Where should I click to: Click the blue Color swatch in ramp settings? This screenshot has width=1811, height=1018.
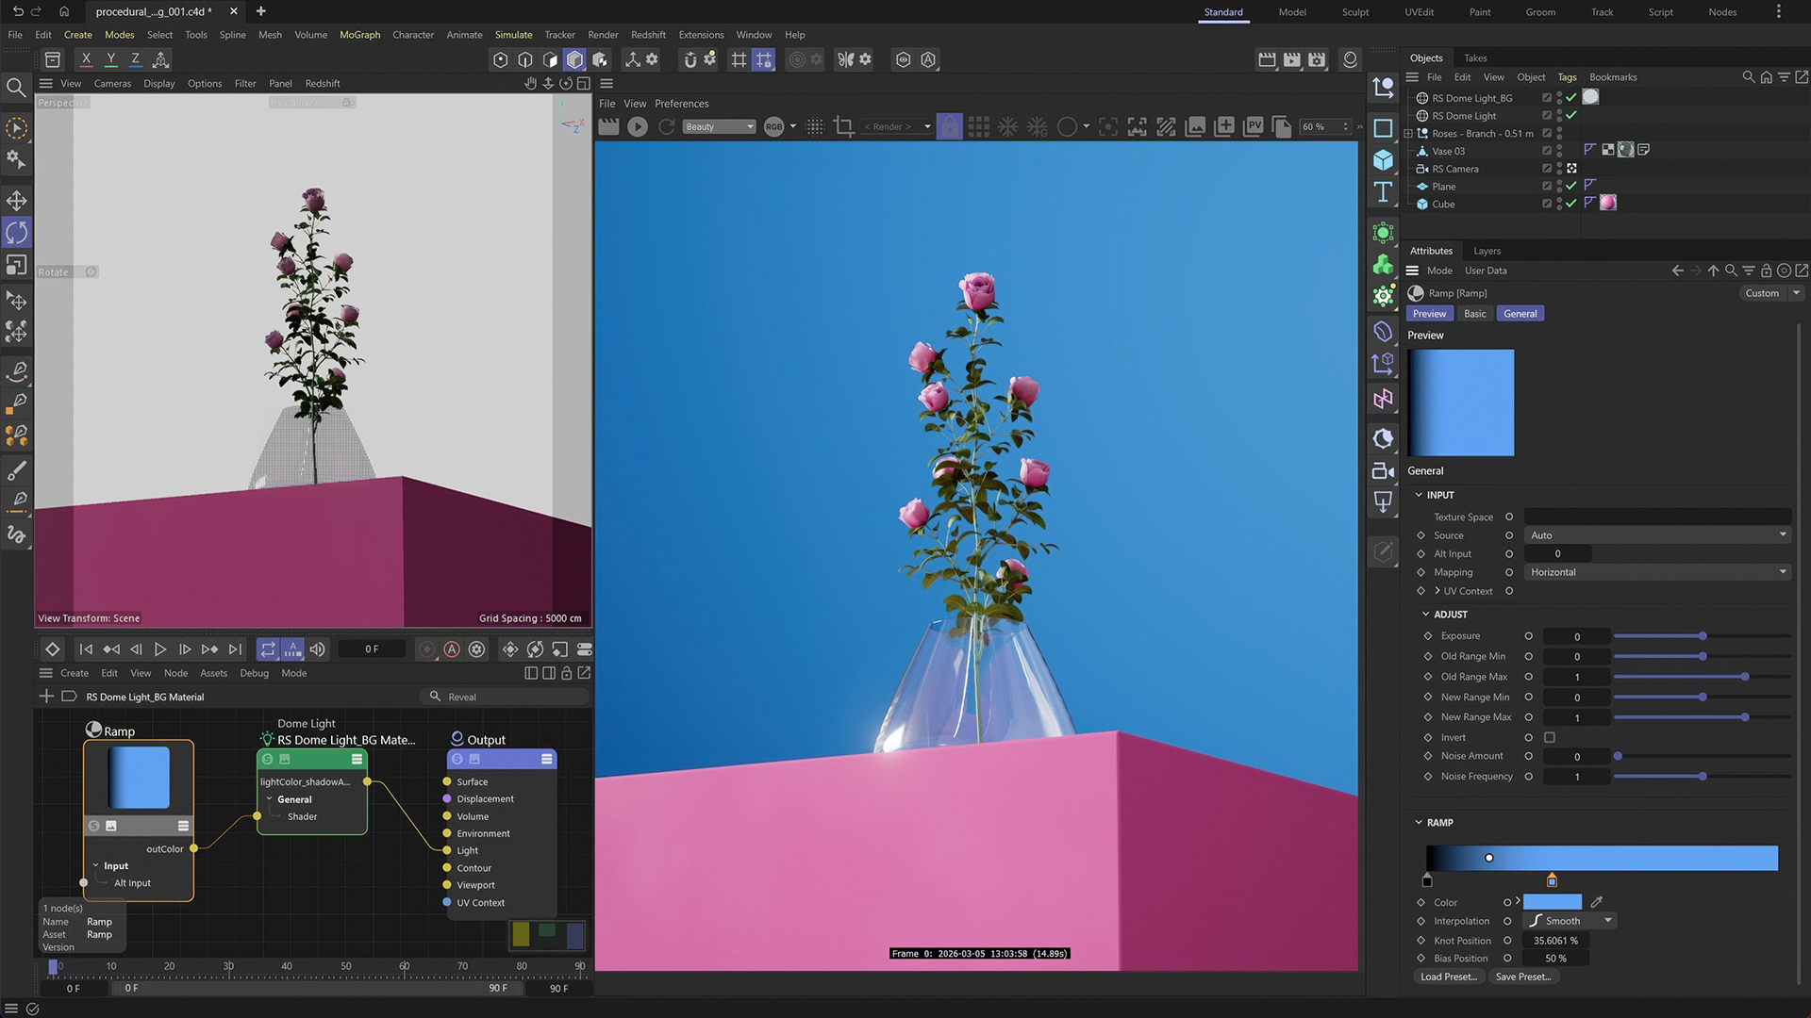click(x=1552, y=902)
